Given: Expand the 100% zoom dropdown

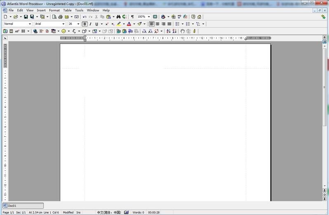Looking at the screenshot, I should pyautogui.click(x=149, y=17).
